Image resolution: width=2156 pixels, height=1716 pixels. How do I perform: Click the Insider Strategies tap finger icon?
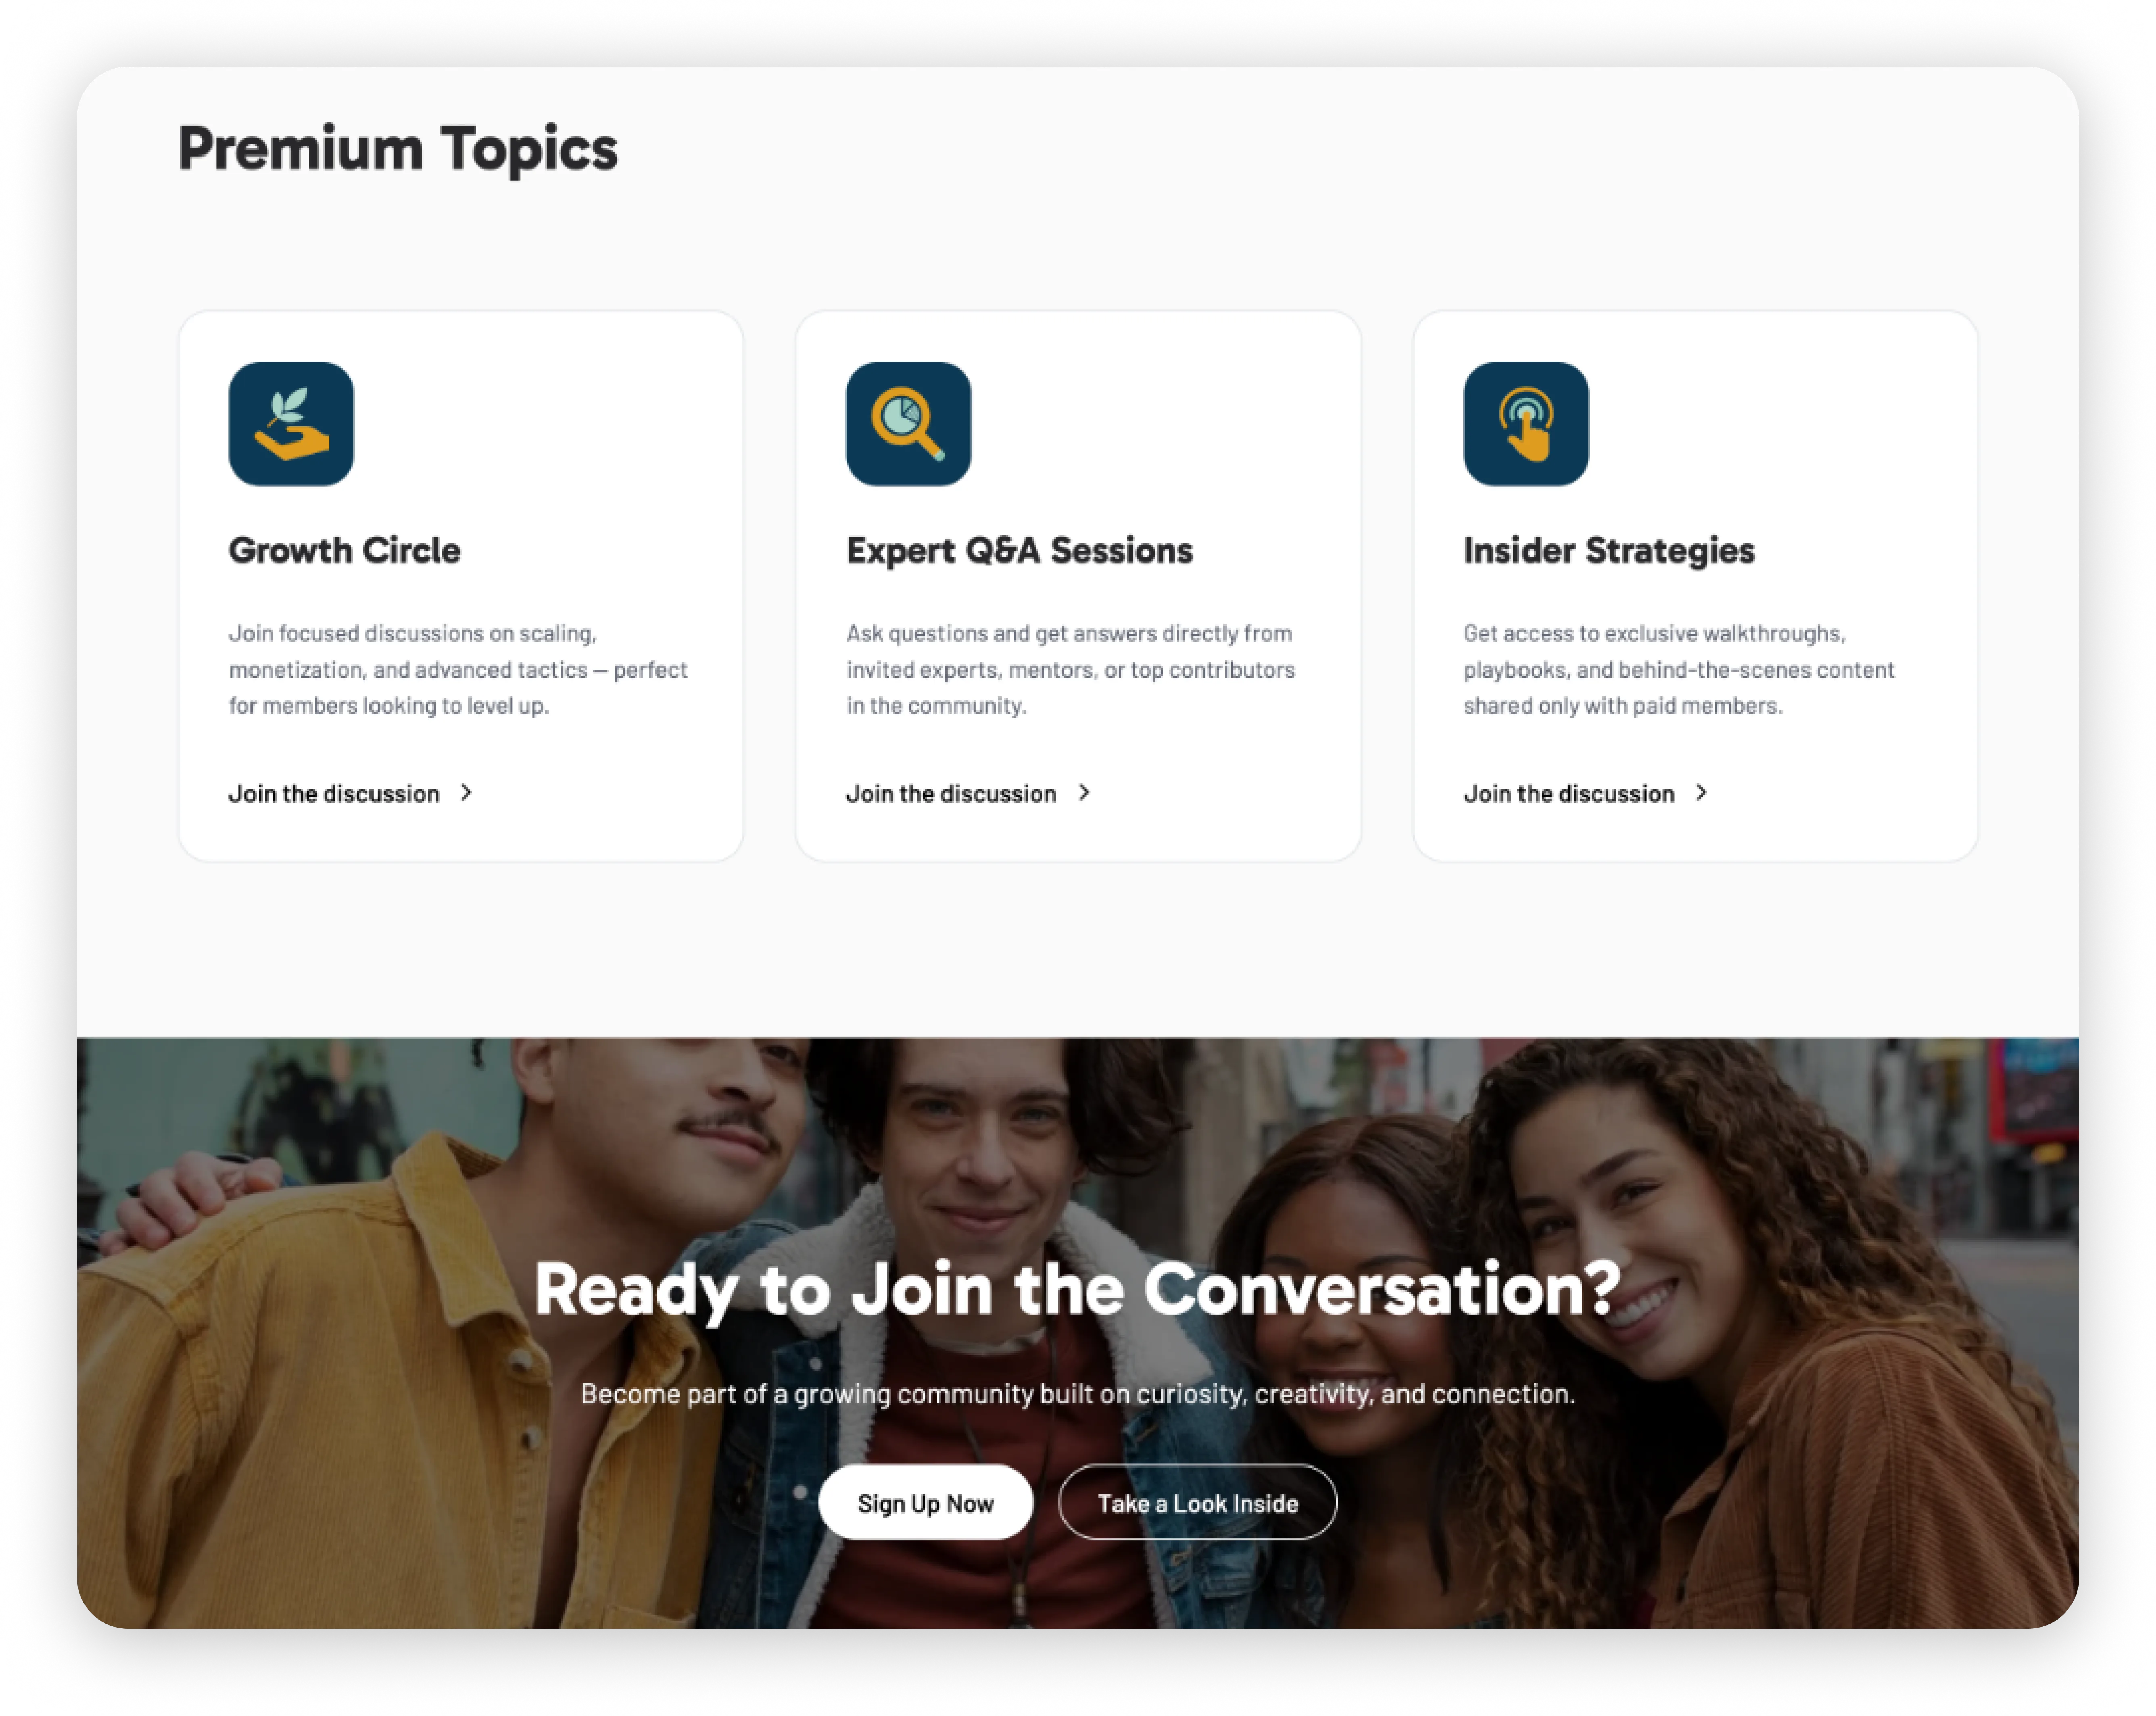(1526, 424)
